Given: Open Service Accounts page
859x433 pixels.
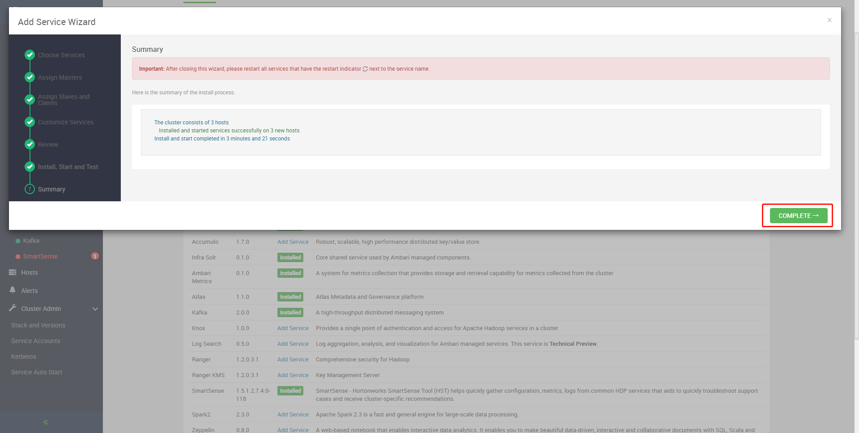Looking at the screenshot, I should click(x=36, y=341).
